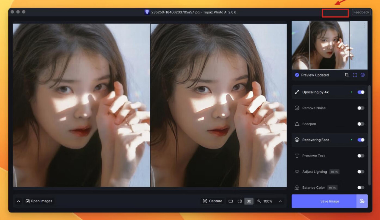Turn on the Adjust Lighting toggle
Screen dimensions: 380x220
[x=361, y=172]
